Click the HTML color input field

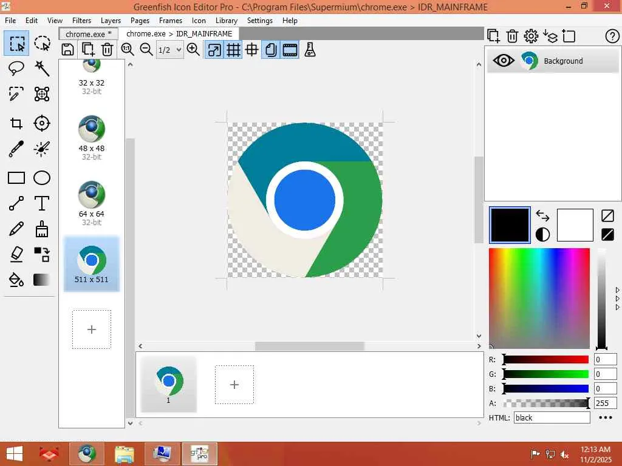click(x=552, y=417)
